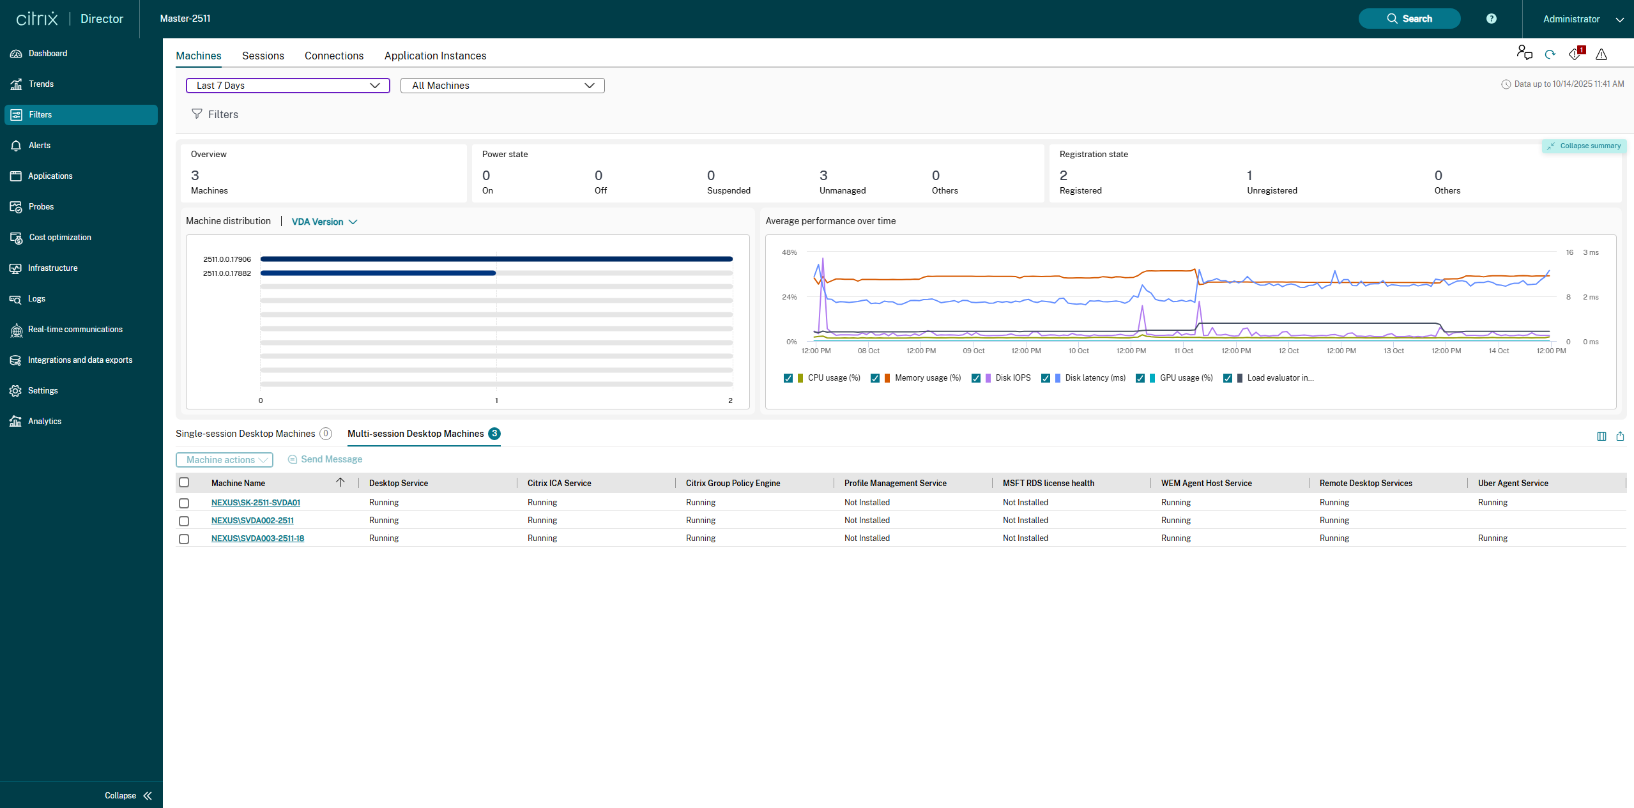
Task: Click the 2511.0.0.17906 distribution bar
Action: point(496,259)
